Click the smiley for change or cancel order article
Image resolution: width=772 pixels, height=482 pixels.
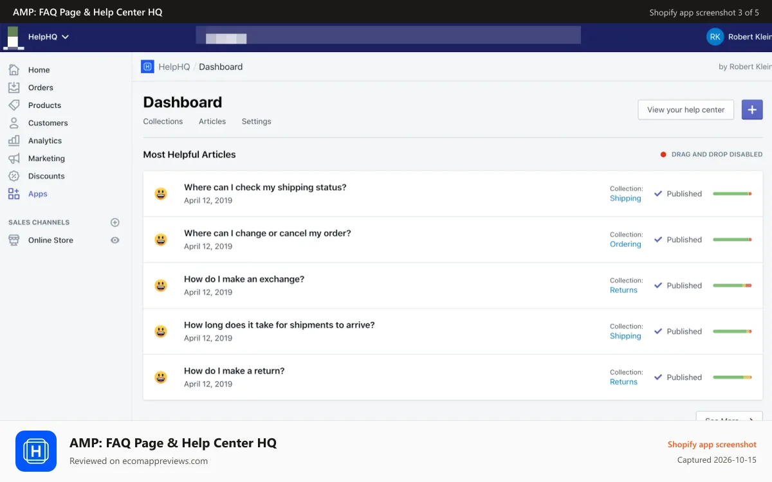161,239
